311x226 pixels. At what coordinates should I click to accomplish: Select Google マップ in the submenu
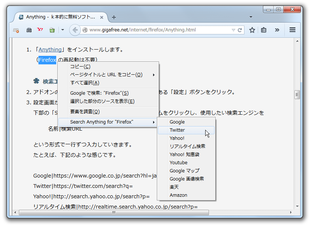pos(186,171)
